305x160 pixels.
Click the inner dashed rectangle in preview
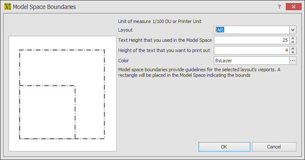[47, 112]
